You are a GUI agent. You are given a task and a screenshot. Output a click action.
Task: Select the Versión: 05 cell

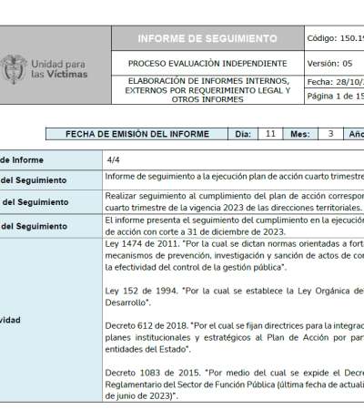(334, 63)
